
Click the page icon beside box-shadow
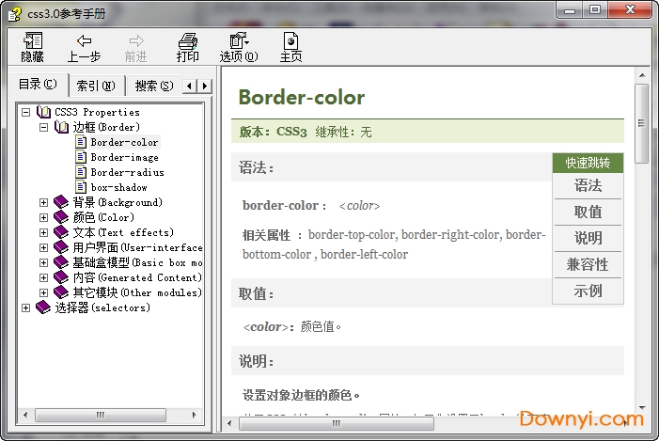tap(81, 187)
